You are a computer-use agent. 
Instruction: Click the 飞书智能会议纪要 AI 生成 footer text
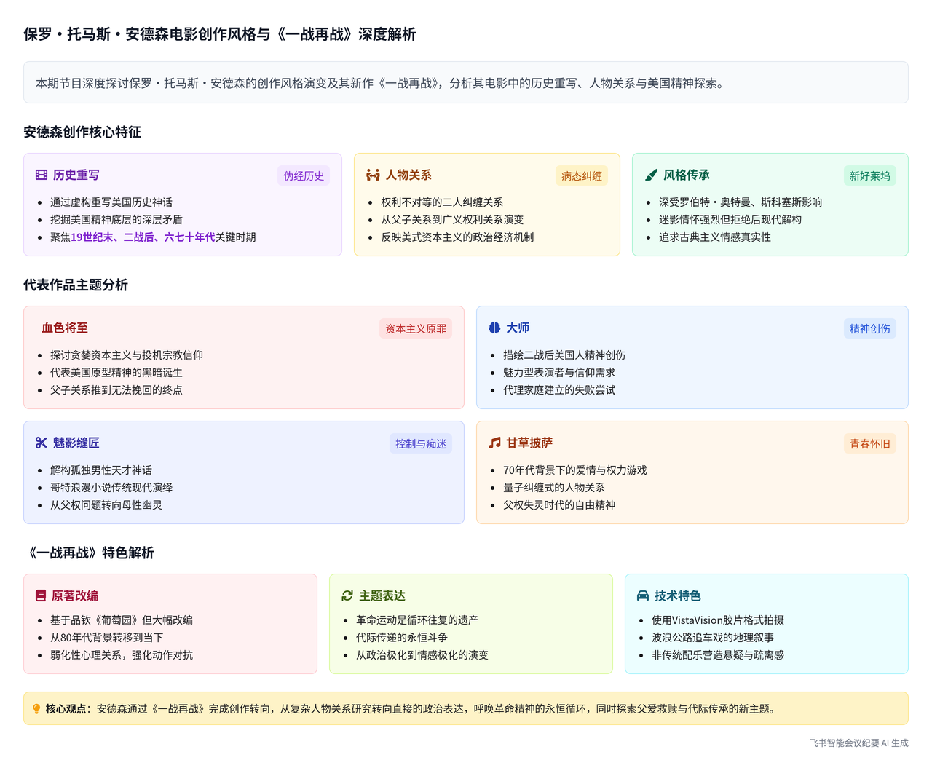point(858,743)
